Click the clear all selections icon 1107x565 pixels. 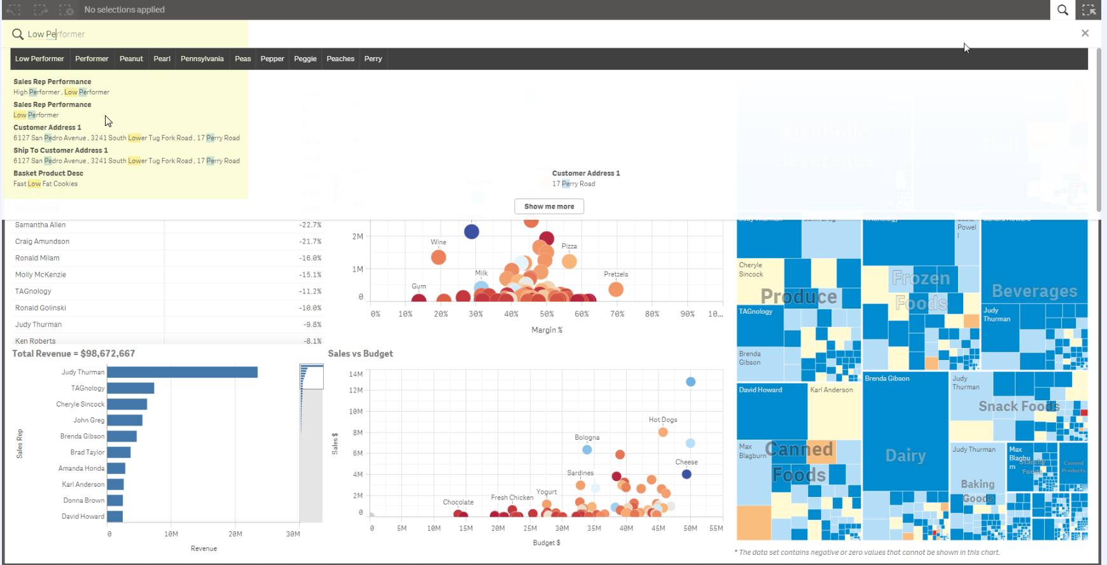[x=66, y=10]
